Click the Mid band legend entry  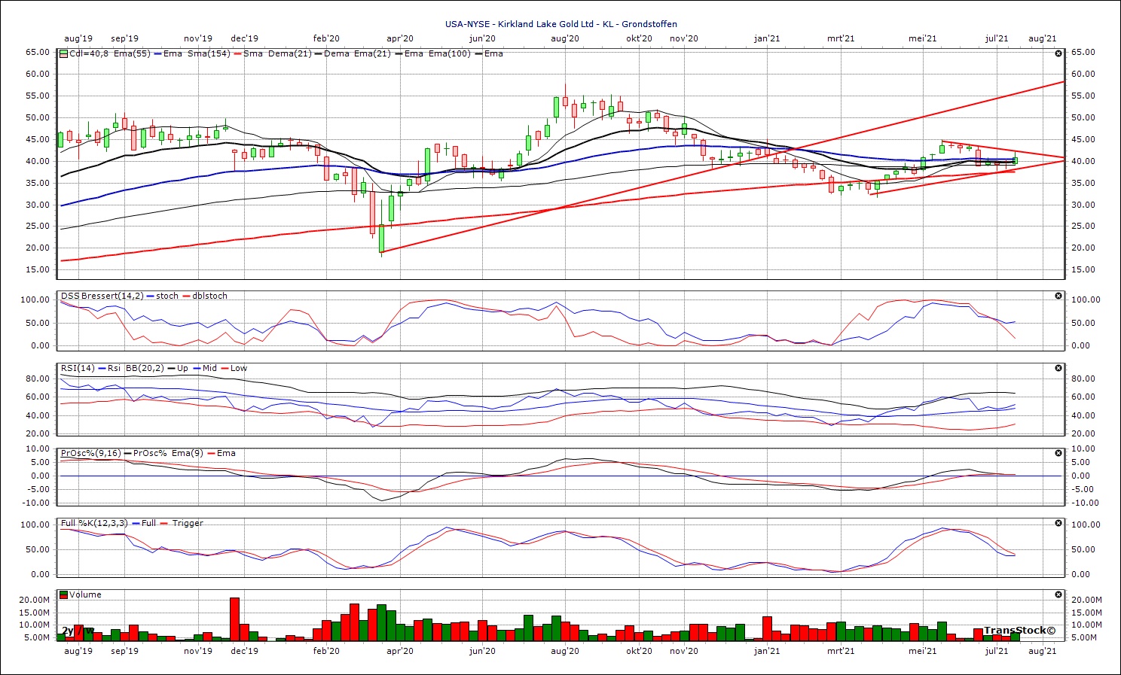pyautogui.click(x=204, y=368)
